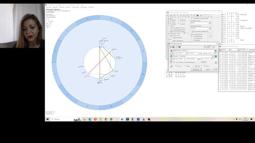Click third toolbar icon in Исходные данные dialog

click(x=177, y=47)
